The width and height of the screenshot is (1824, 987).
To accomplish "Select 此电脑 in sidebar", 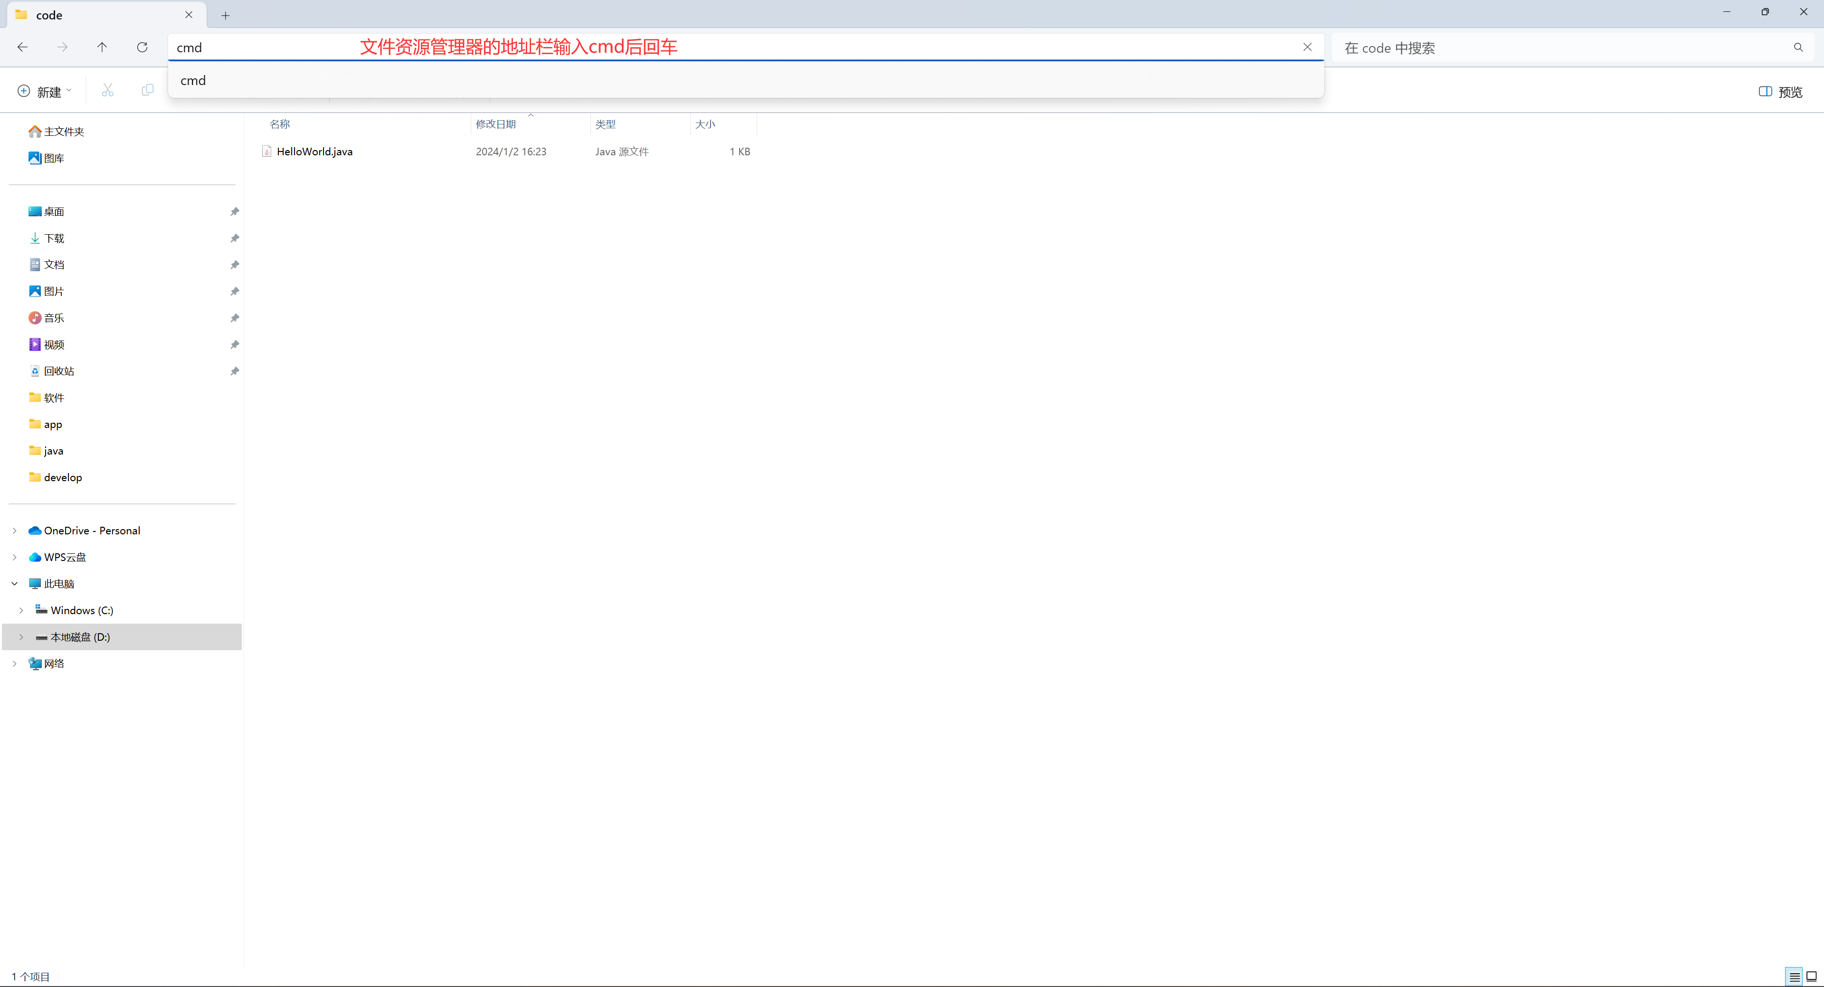I will (51, 584).
